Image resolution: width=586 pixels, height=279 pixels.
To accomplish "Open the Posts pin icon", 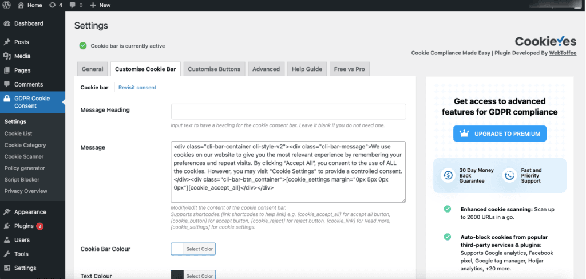I will click(x=7, y=42).
